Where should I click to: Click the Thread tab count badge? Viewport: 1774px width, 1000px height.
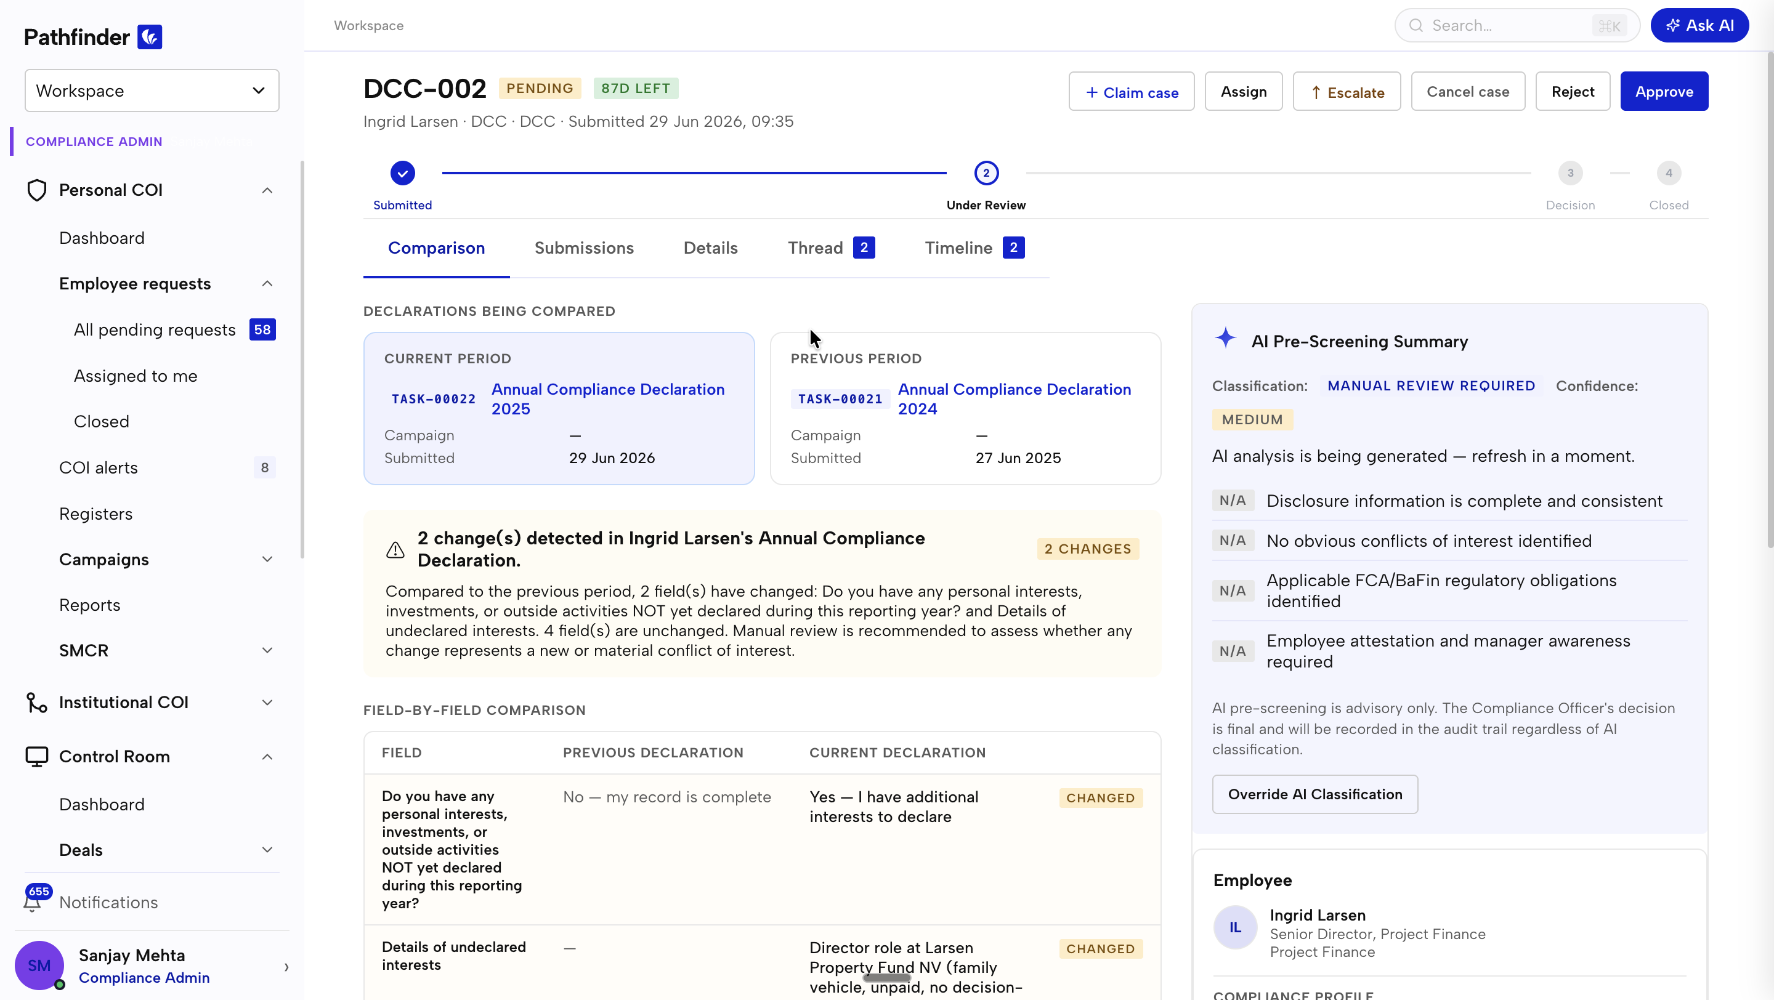pyautogui.click(x=864, y=248)
